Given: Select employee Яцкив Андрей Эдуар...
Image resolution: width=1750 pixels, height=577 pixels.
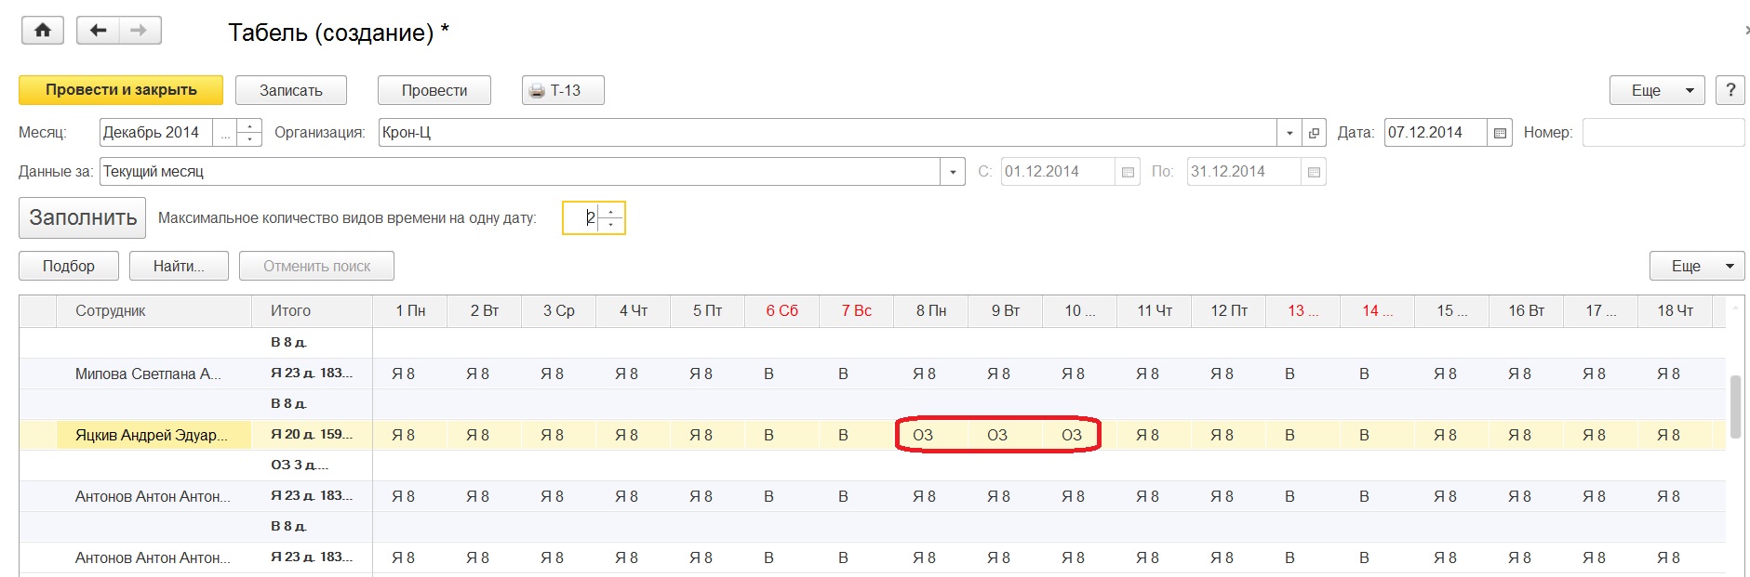Looking at the screenshot, I should coord(152,436).
